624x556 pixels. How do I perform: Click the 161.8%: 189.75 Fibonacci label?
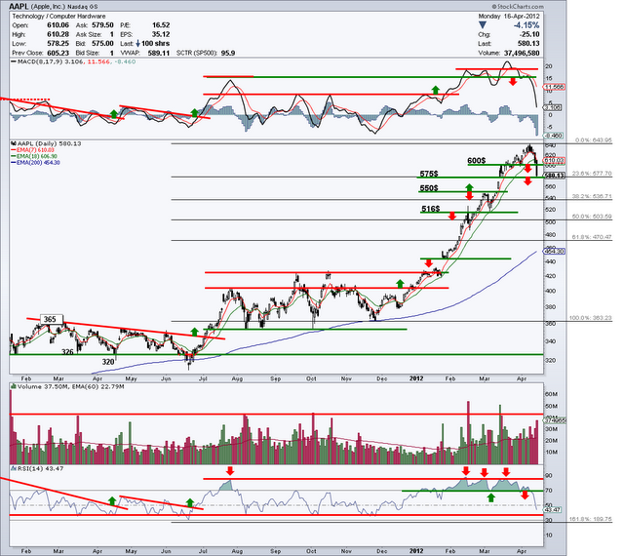(591, 519)
